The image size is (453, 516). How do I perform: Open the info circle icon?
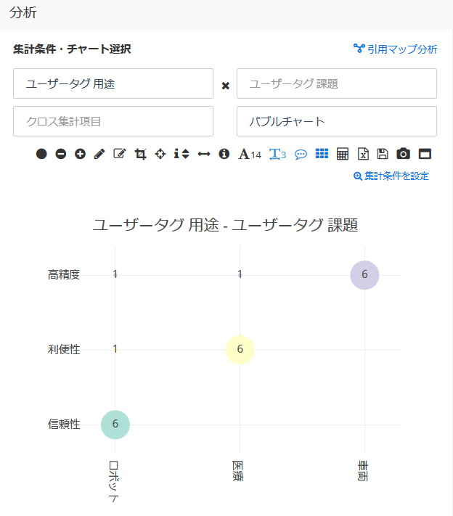coord(224,154)
